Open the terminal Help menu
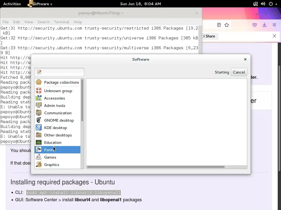 [78, 22]
